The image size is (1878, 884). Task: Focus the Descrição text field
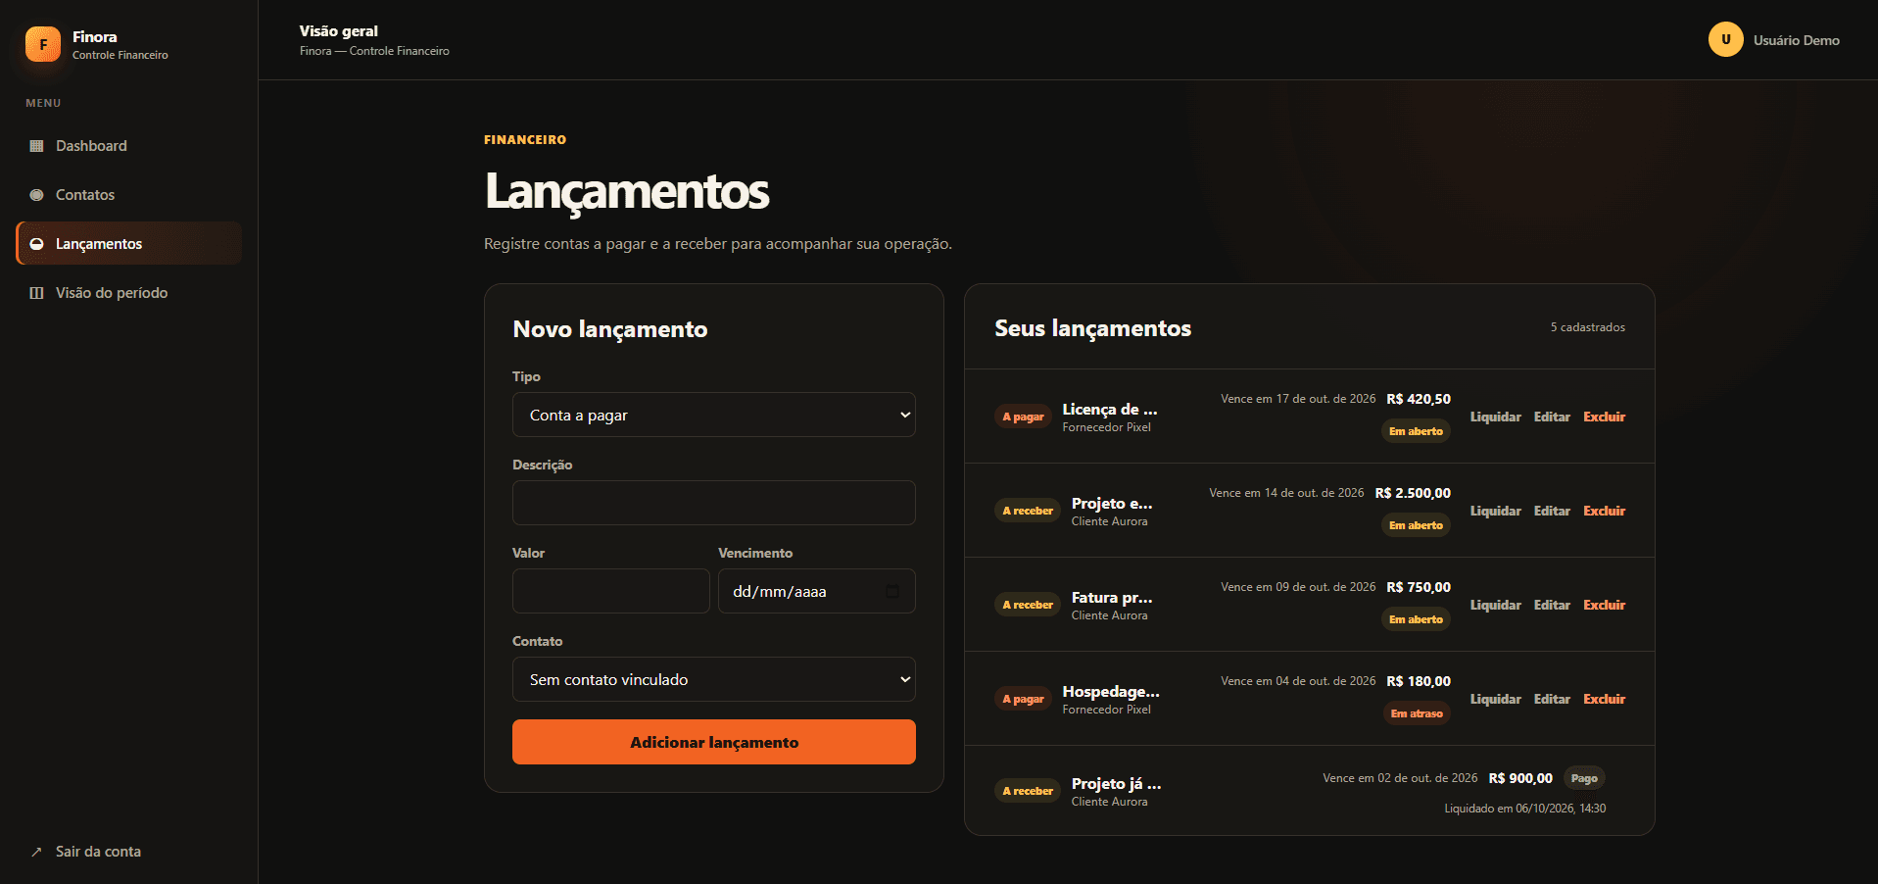click(713, 503)
